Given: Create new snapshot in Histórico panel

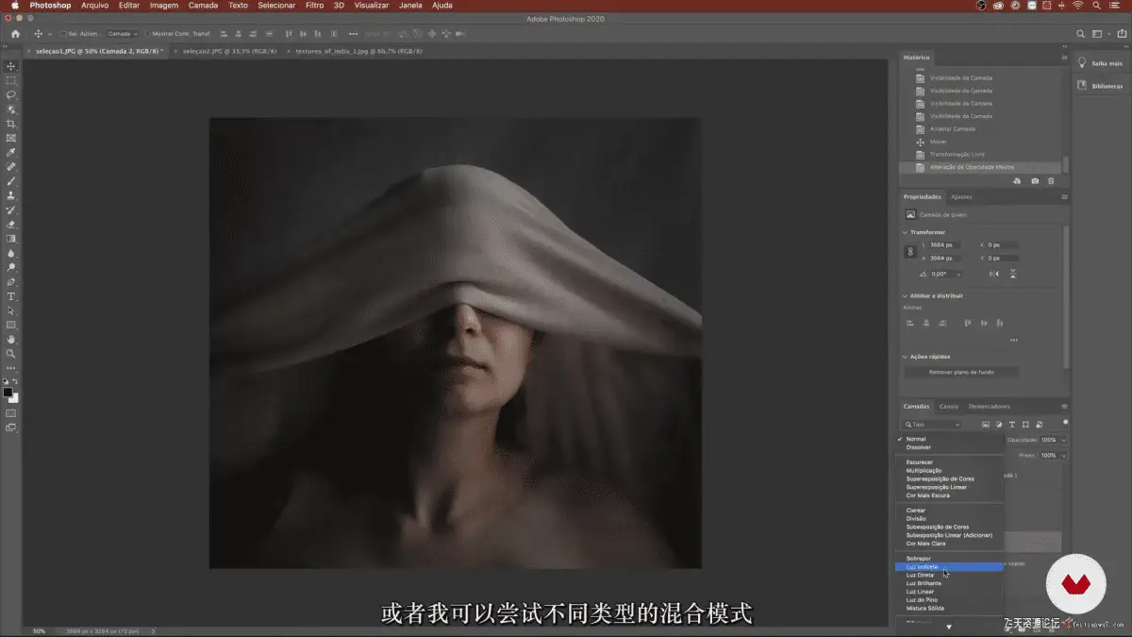Looking at the screenshot, I should [x=1035, y=181].
